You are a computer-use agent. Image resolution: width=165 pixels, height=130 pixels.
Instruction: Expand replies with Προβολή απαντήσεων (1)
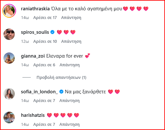[62, 77]
